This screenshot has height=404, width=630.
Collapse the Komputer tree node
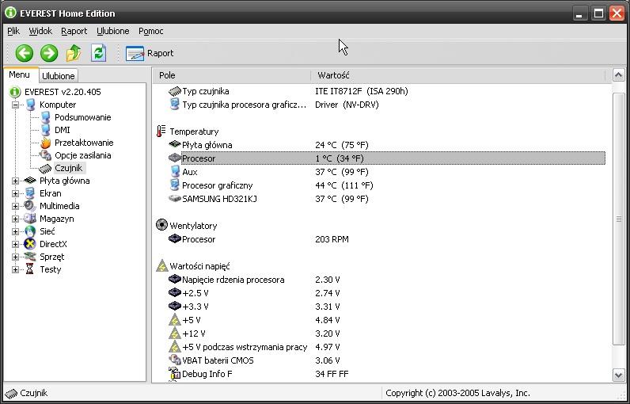click(x=15, y=105)
